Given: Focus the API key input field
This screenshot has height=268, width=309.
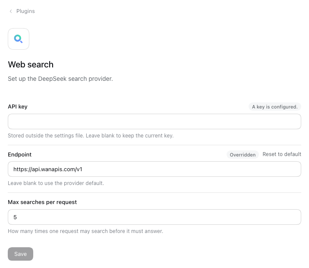Looking at the screenshot, I should click(154, 121).
